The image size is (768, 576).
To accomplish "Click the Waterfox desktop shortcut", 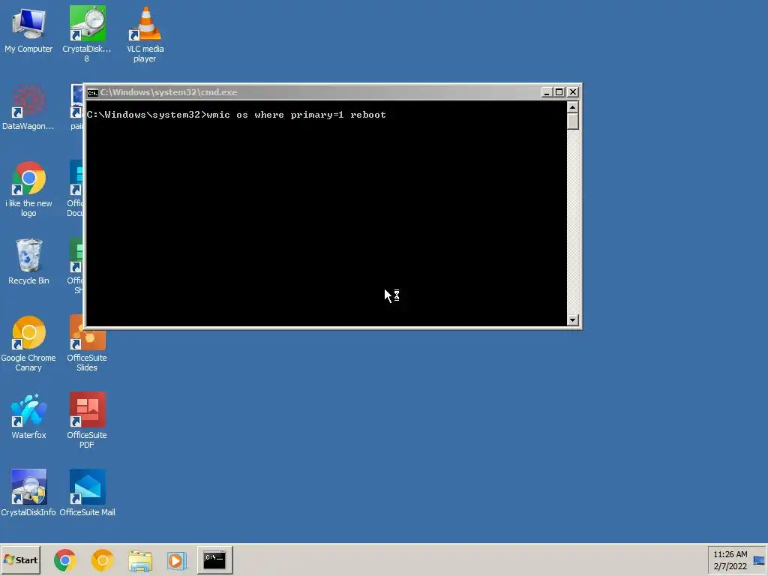I will (28, 416).
